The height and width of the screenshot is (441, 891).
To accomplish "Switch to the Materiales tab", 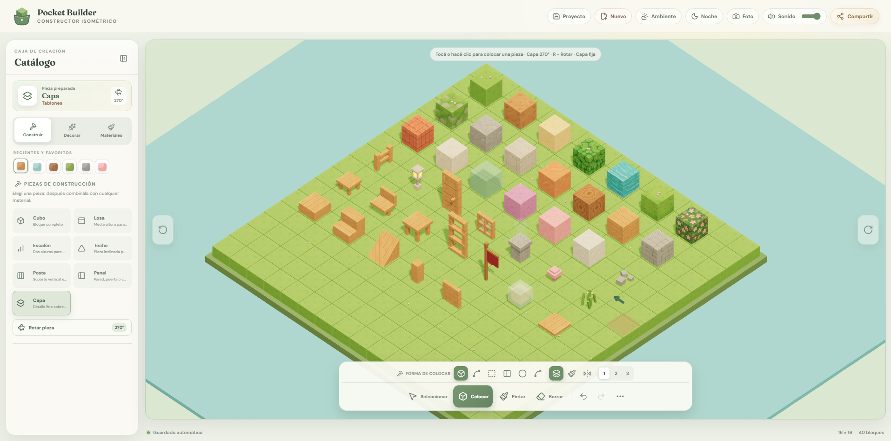I will 111,130.
